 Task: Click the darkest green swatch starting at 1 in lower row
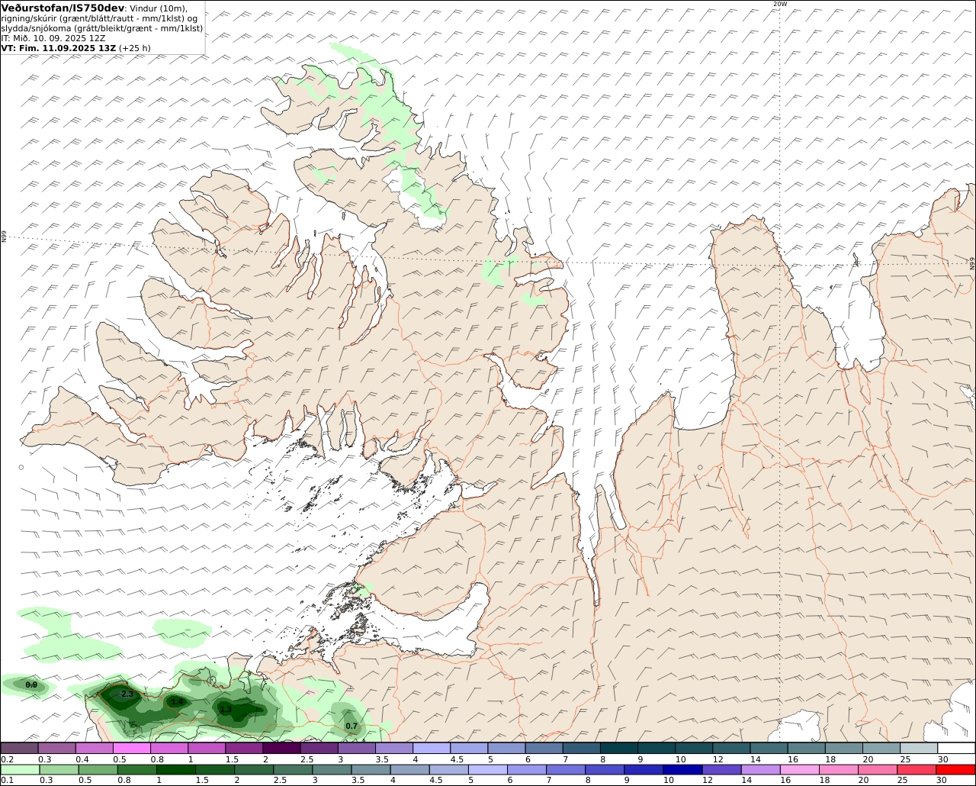pyautogui.click(x=175, y=769)
